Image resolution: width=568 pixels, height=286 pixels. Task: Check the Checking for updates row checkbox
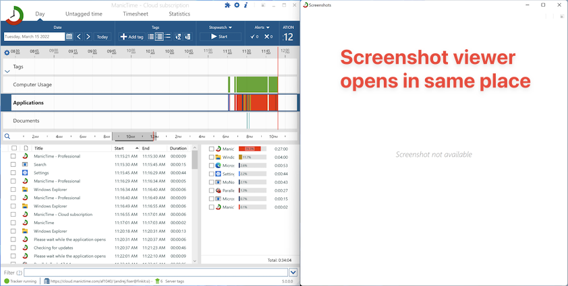pyautogui.click(x=13, y=248)
